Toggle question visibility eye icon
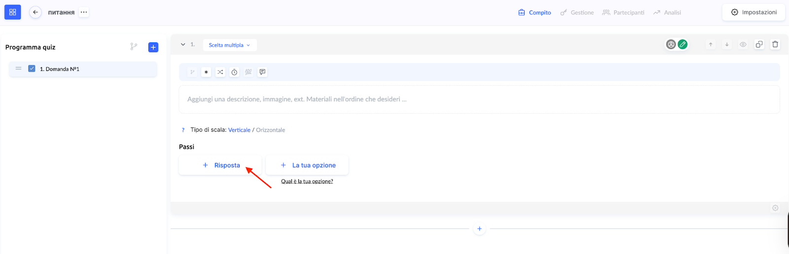This screenshot has width=789, height=254. tap(743, 44)
